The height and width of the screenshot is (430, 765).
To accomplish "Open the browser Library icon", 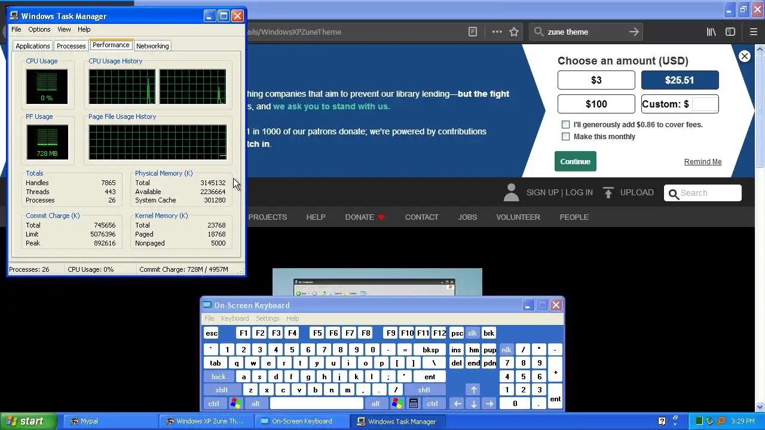I will pos(711,32).
